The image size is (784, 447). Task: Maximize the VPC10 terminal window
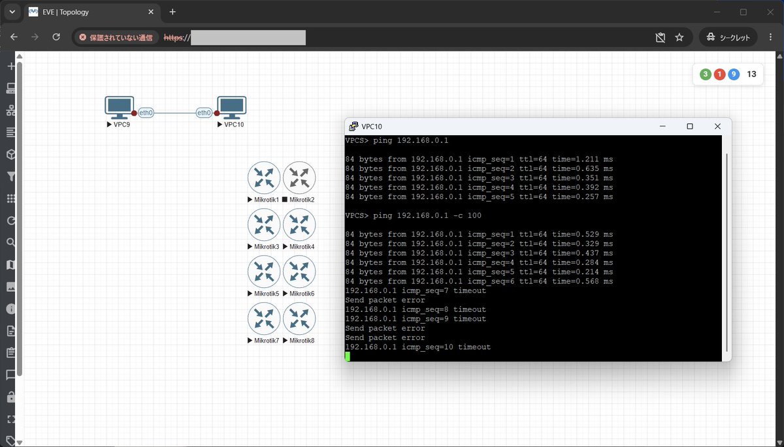pyautogui.click(x=689, y=127)
